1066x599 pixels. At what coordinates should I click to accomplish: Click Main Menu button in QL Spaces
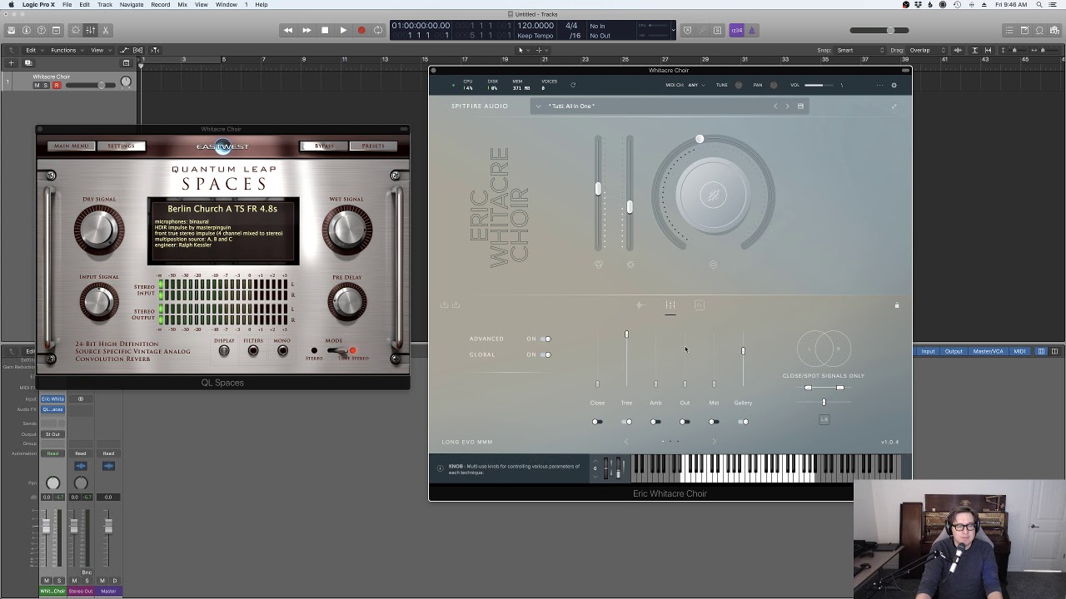(x=71, y=146)
